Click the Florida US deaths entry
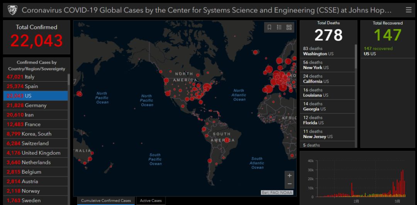 coord(327,120)
